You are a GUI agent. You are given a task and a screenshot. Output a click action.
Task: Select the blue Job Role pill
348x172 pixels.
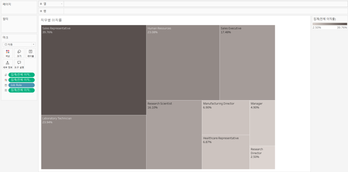pyautogui.click(x=22, y=85)
